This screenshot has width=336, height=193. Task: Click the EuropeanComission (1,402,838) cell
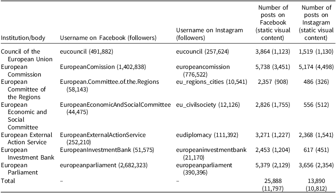click(103, 67)
